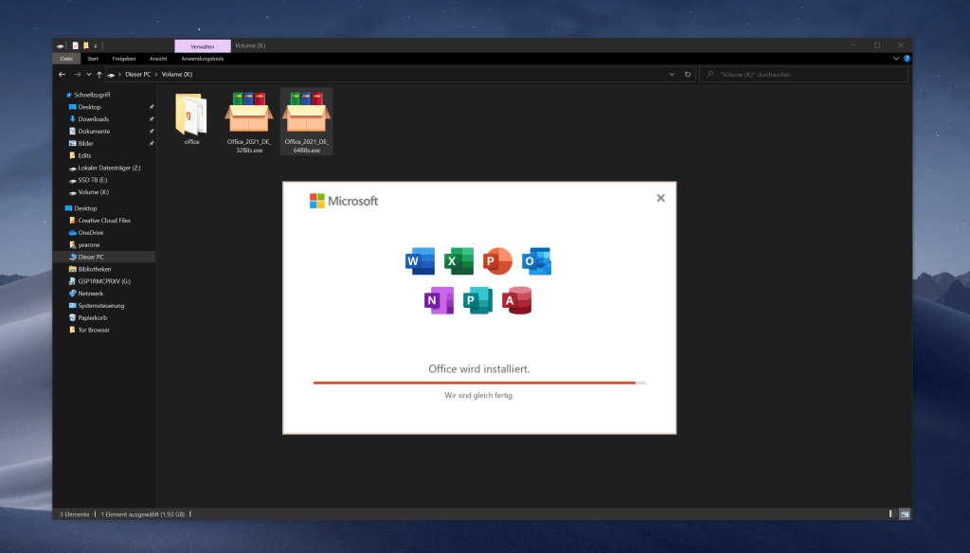The width and height of the screenshot is (970, 553).
Task: Expand the address bar history dropdown
Action: click(x=672, y=74)
